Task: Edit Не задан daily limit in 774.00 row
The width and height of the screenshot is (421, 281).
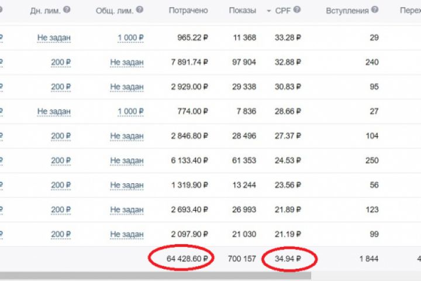Action: 54,112
